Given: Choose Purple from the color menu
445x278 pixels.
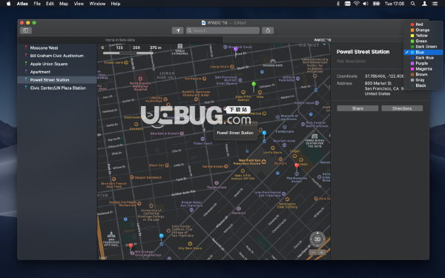Looking at the screenshot, I should (x=423, y=63).
